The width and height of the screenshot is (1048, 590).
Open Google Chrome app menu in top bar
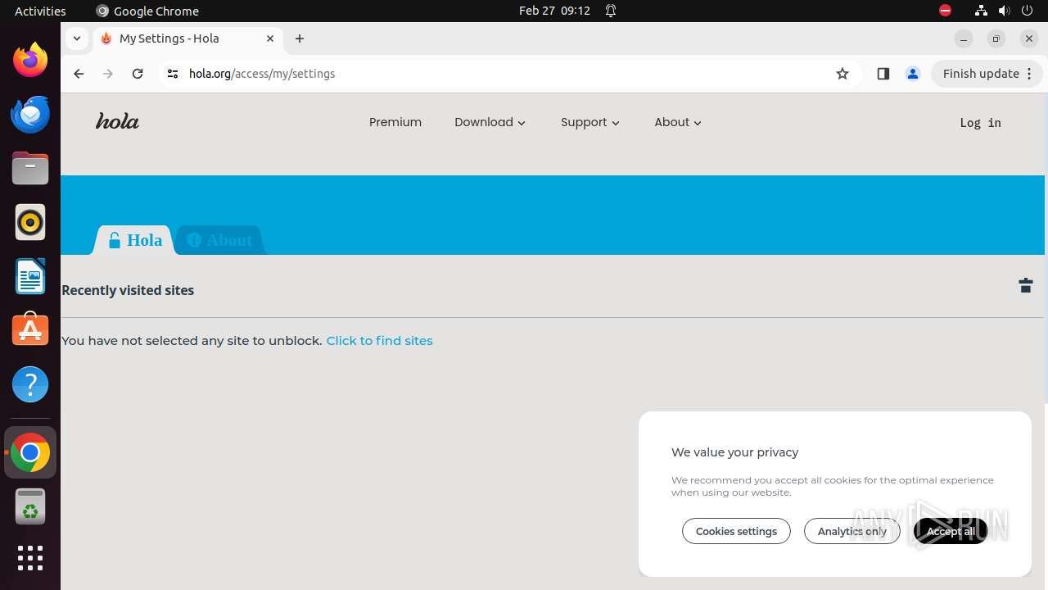(147, 11)
